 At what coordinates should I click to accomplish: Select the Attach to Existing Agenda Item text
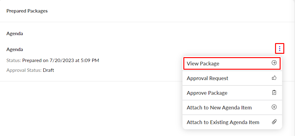[x=223, y=122]
